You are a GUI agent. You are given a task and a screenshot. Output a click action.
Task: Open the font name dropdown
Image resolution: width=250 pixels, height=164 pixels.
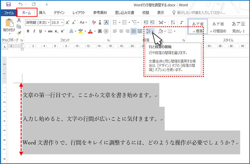(x=49, y=22)
